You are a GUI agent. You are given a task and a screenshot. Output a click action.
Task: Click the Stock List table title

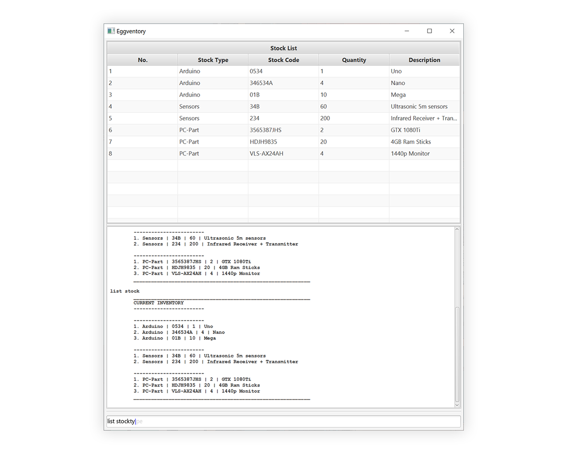click(283, 48)
